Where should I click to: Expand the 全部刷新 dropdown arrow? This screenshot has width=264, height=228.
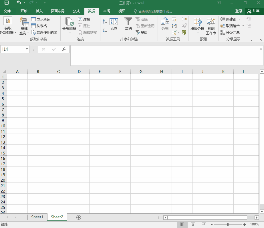pyautogui.click(x=70, y=33)
